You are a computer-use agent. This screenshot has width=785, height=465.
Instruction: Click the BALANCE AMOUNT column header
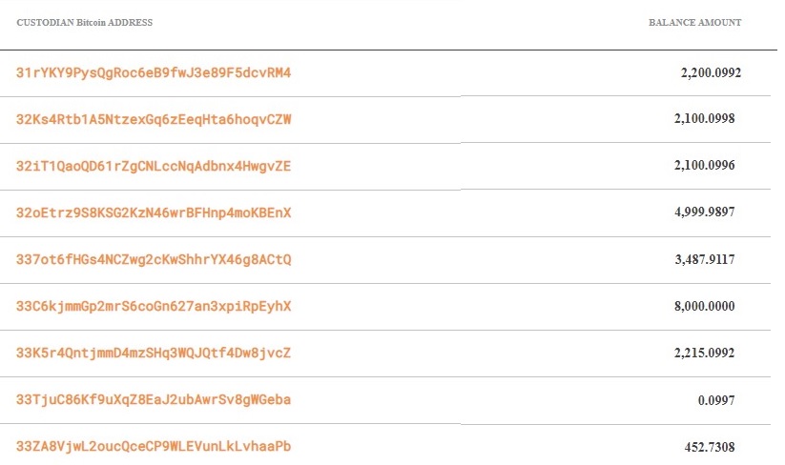pos(695,23)
